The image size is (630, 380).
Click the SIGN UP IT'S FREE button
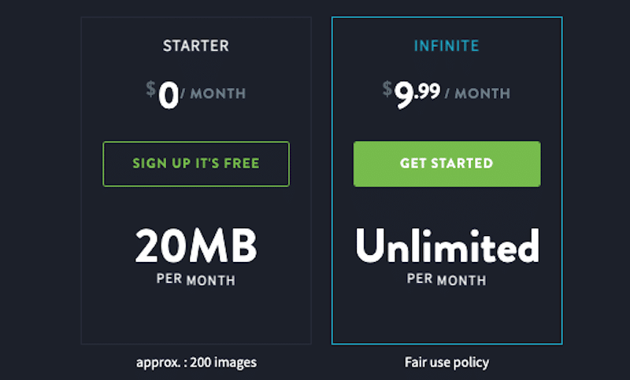[x=196, y=164]
